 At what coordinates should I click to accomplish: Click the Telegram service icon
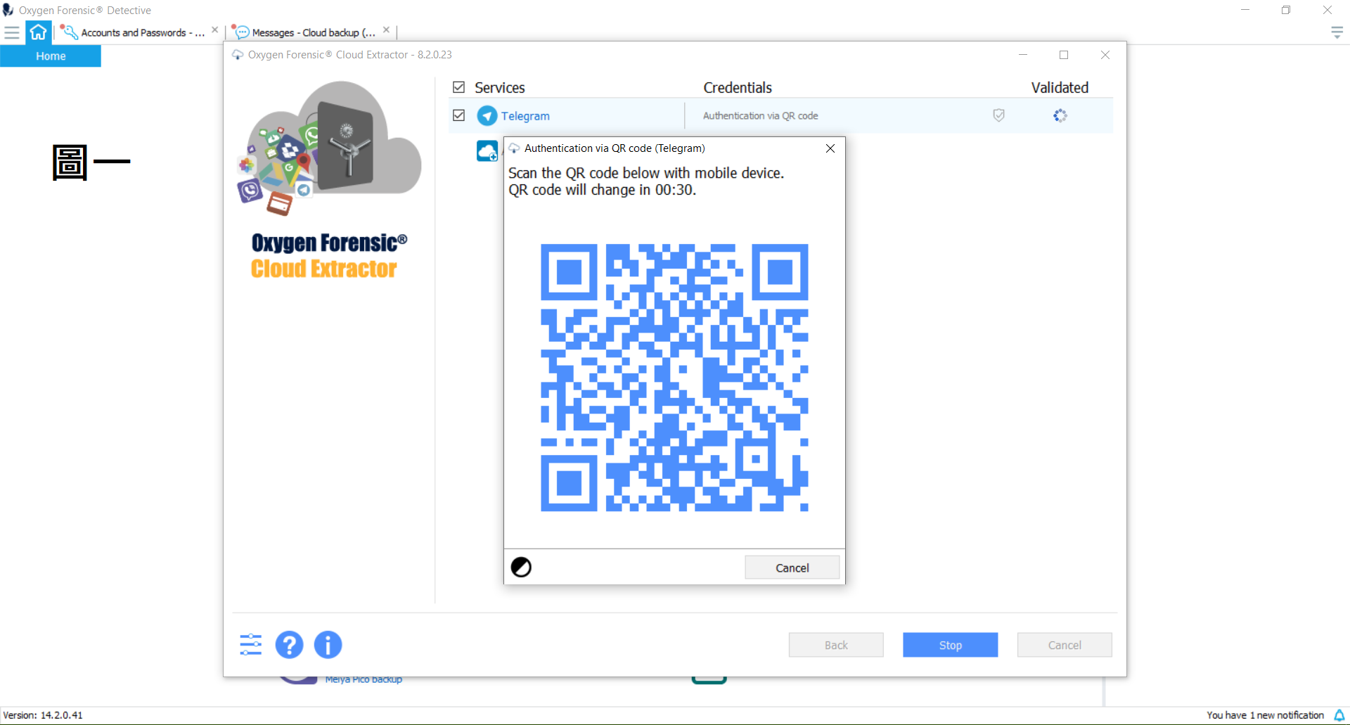487,115
